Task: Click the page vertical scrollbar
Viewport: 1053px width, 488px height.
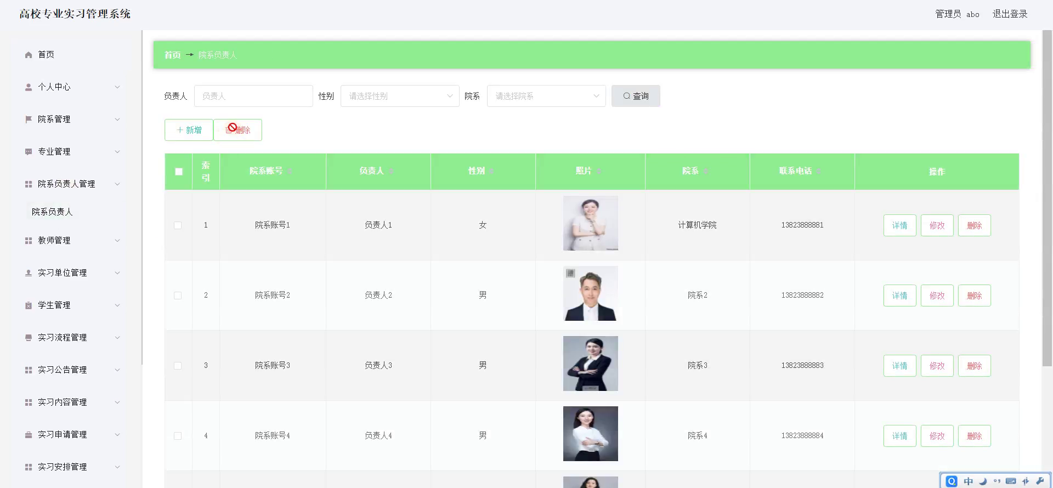Action: (1047, 198)
